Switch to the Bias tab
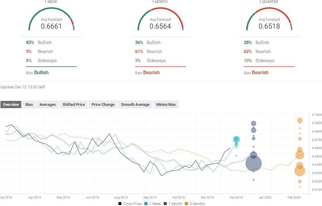Viewport: 322px width, 206px height. 29,105
